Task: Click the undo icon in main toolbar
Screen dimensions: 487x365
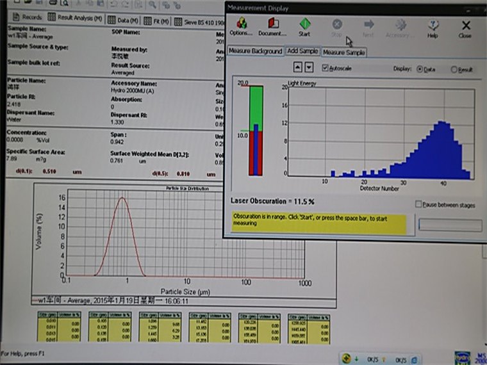Action: (x=113, y=4)
